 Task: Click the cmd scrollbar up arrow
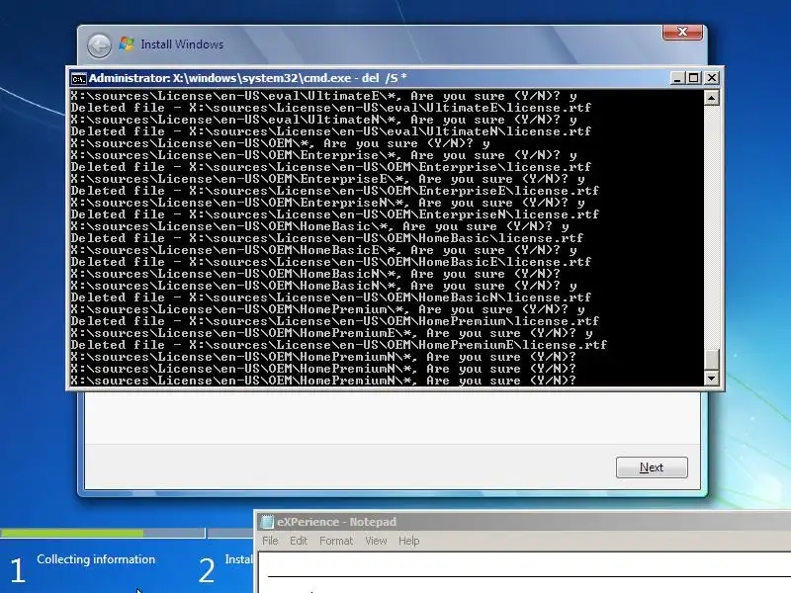click(711, 97)
